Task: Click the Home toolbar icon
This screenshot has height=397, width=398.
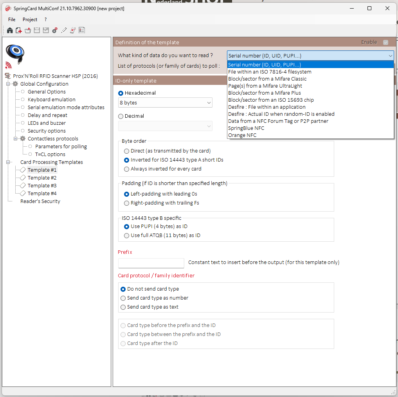Action: (10, 31)
